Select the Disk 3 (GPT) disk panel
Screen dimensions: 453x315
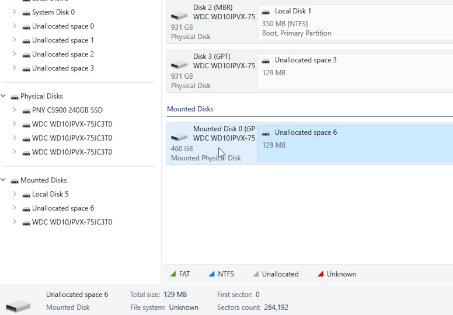[x=212, y=71]
